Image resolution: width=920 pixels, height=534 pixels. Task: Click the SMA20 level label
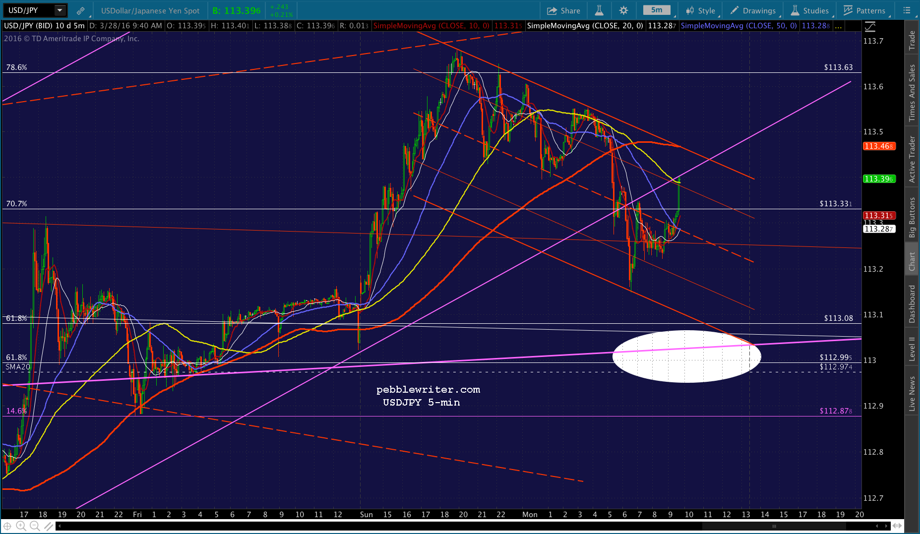click(18, 367)
